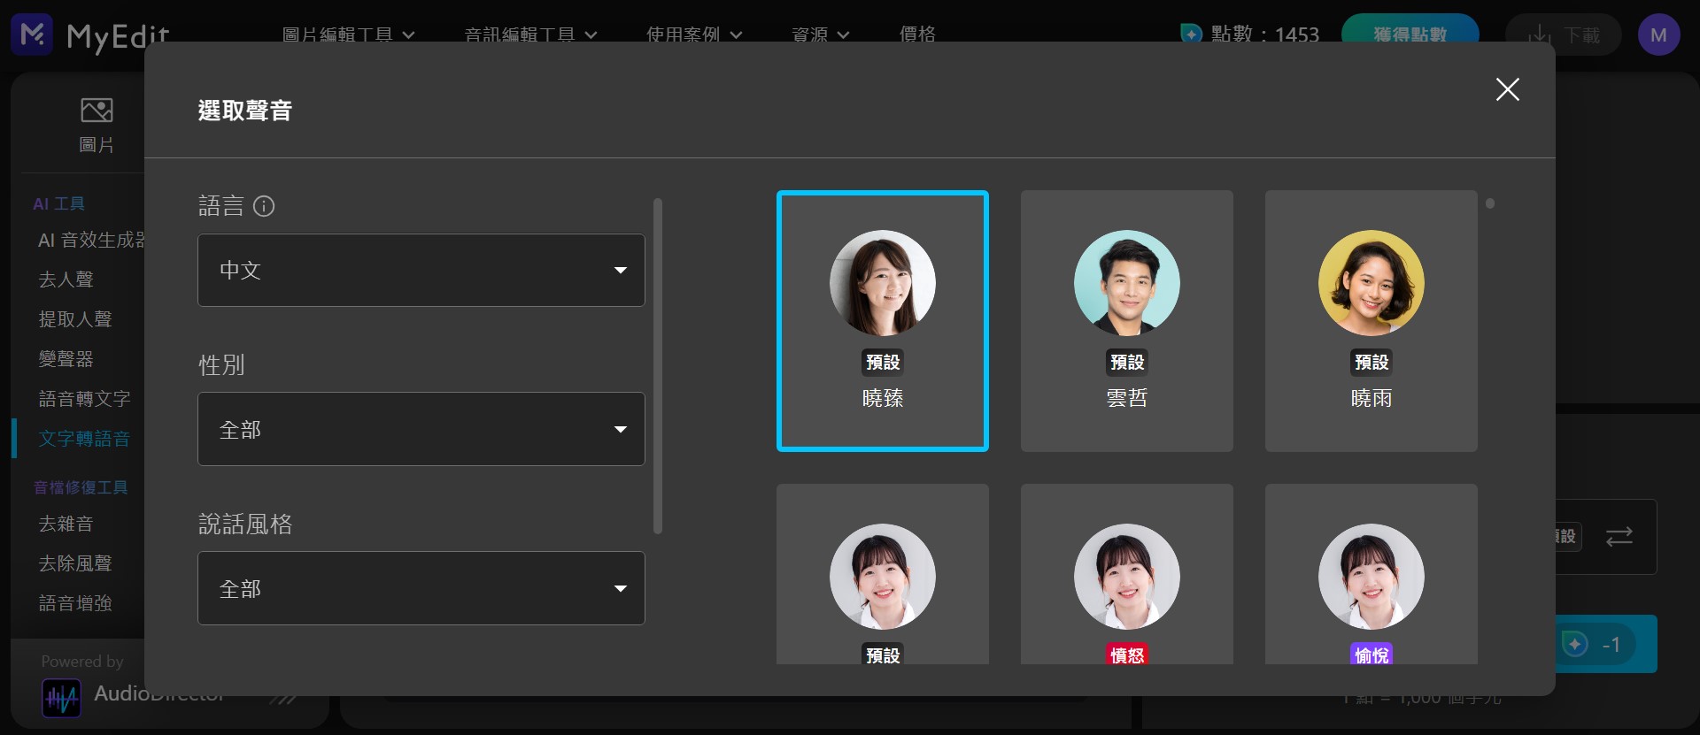Image resolution: width=1700 pixels, height=735 pixels.
Task: Choose the voice card with 憤怒 tag
Action: coord(1127,574)
